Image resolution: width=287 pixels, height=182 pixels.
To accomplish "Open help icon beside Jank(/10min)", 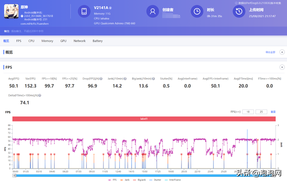I will (125, 79).
